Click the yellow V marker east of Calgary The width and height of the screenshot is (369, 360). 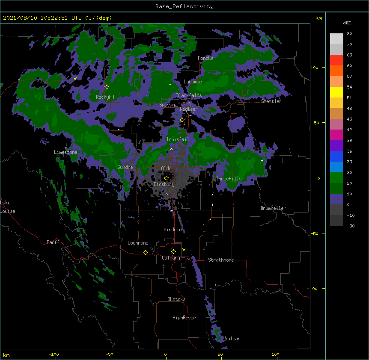184,250
